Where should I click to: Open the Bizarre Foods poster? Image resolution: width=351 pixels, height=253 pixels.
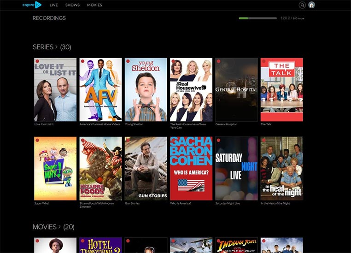tap(100, 169)
